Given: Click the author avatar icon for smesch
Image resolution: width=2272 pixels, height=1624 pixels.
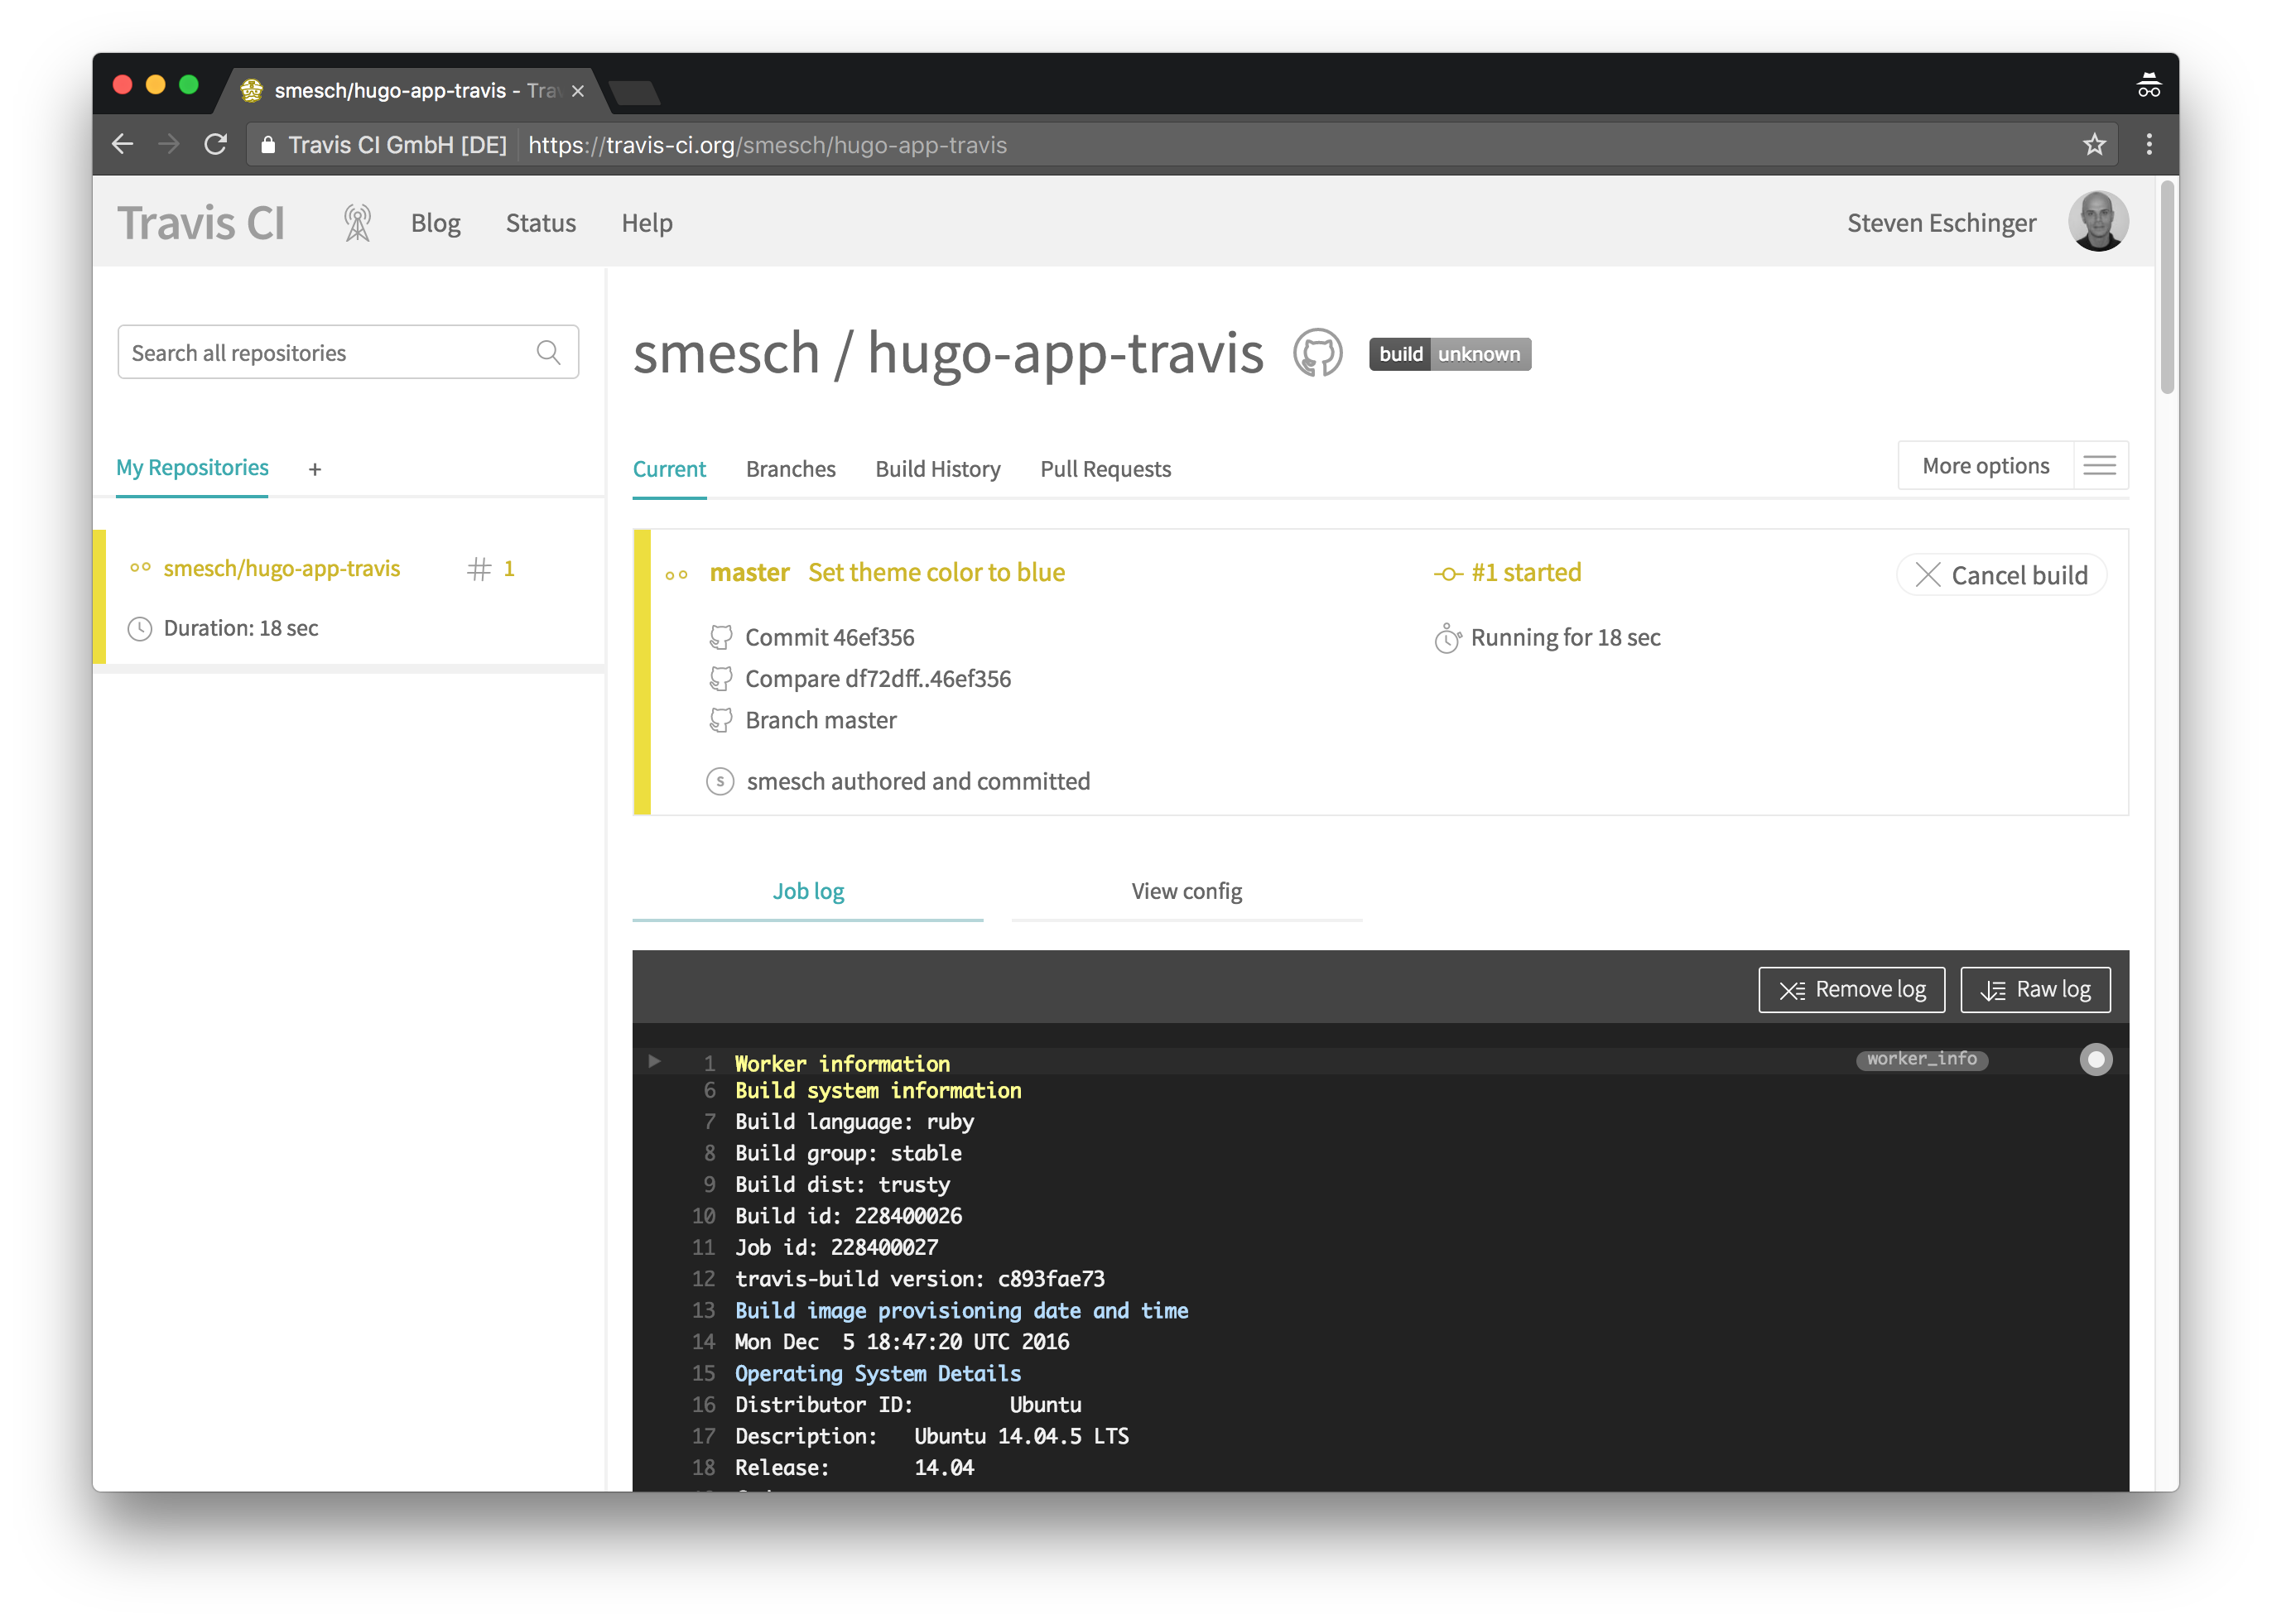Looking at the screenshot, I should coord(720,781).
